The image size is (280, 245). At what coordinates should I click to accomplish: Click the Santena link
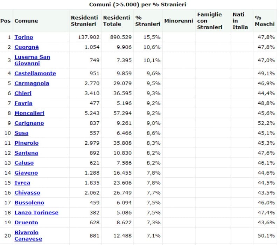tap(26, 153)
